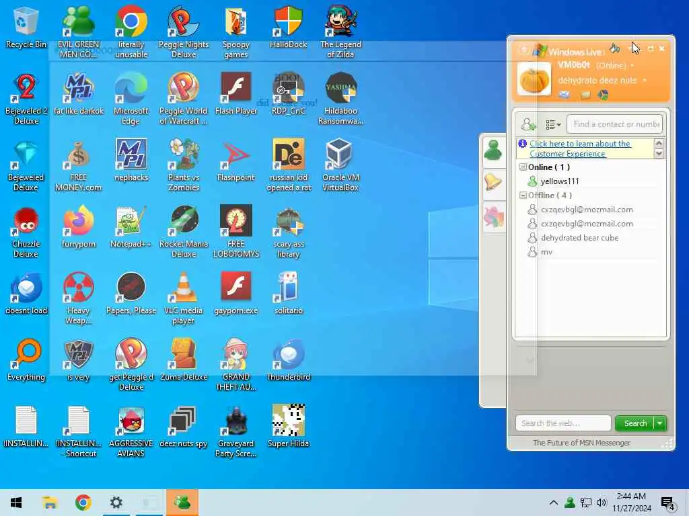Select the Notepad++ desktop icon

point(131,227)
